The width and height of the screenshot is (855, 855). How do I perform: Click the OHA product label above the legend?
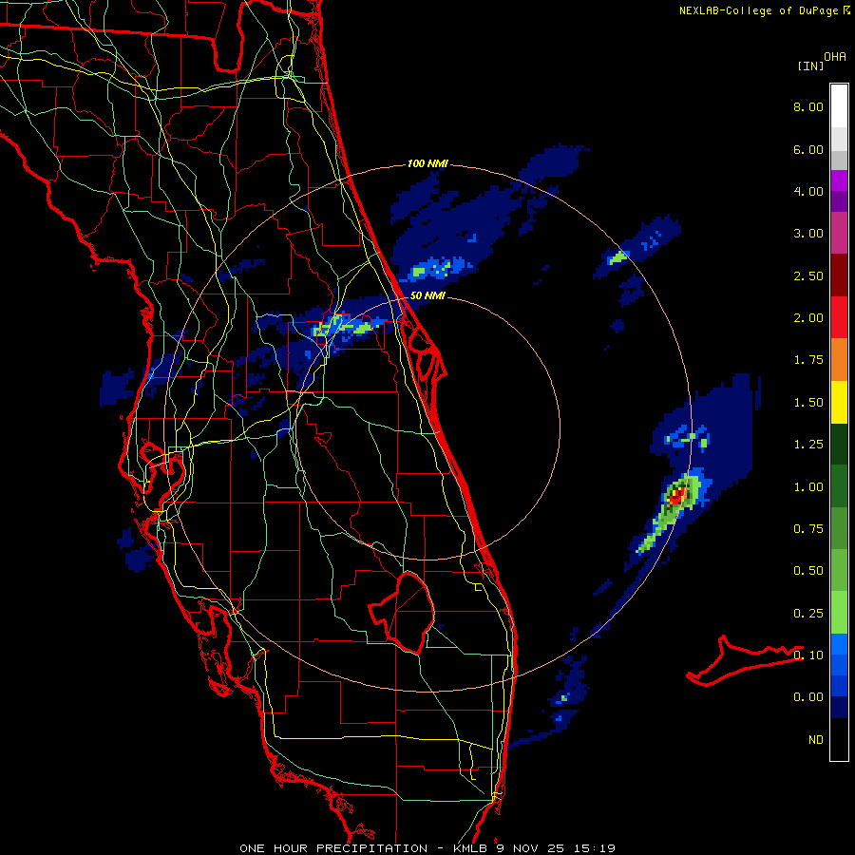pyautogui.click(x=835, y=57)
